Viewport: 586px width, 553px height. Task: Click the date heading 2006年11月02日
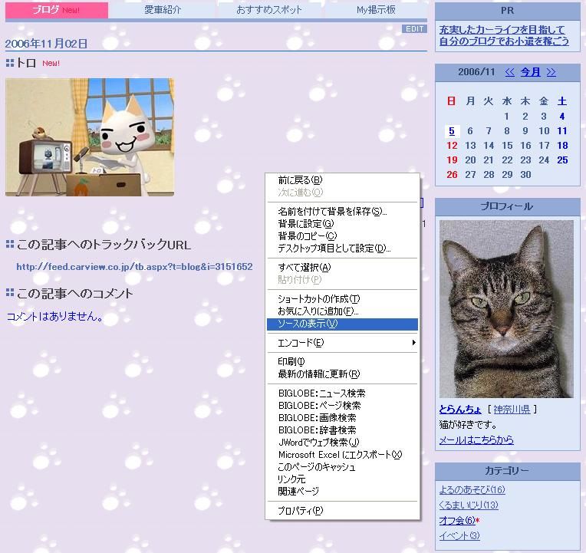46,44
